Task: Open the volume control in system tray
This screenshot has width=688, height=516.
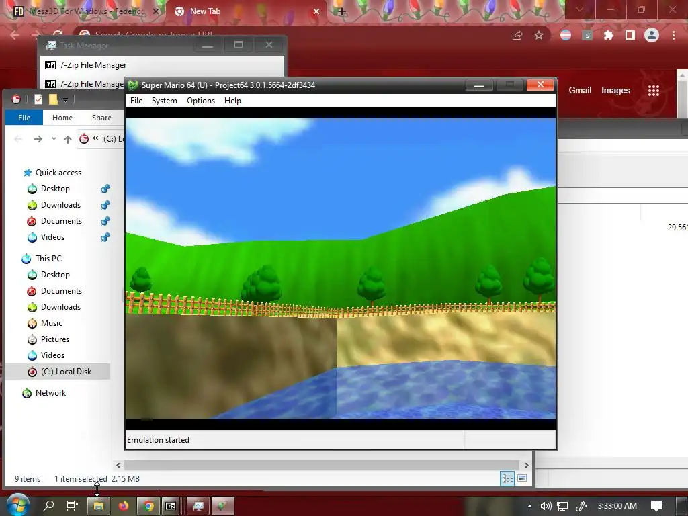Action: point(546,506)
